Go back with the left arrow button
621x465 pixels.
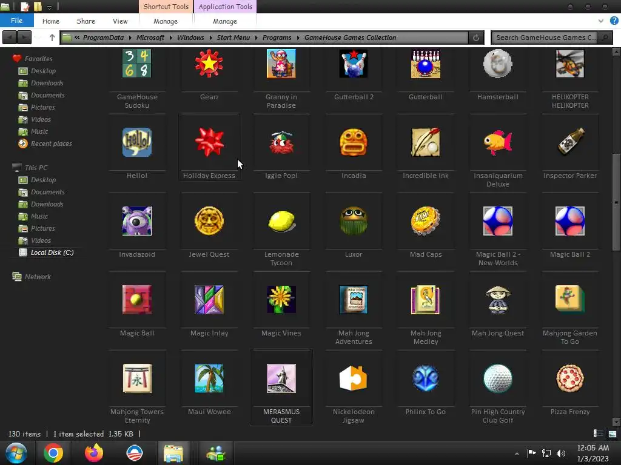click(x=10, y=38)
